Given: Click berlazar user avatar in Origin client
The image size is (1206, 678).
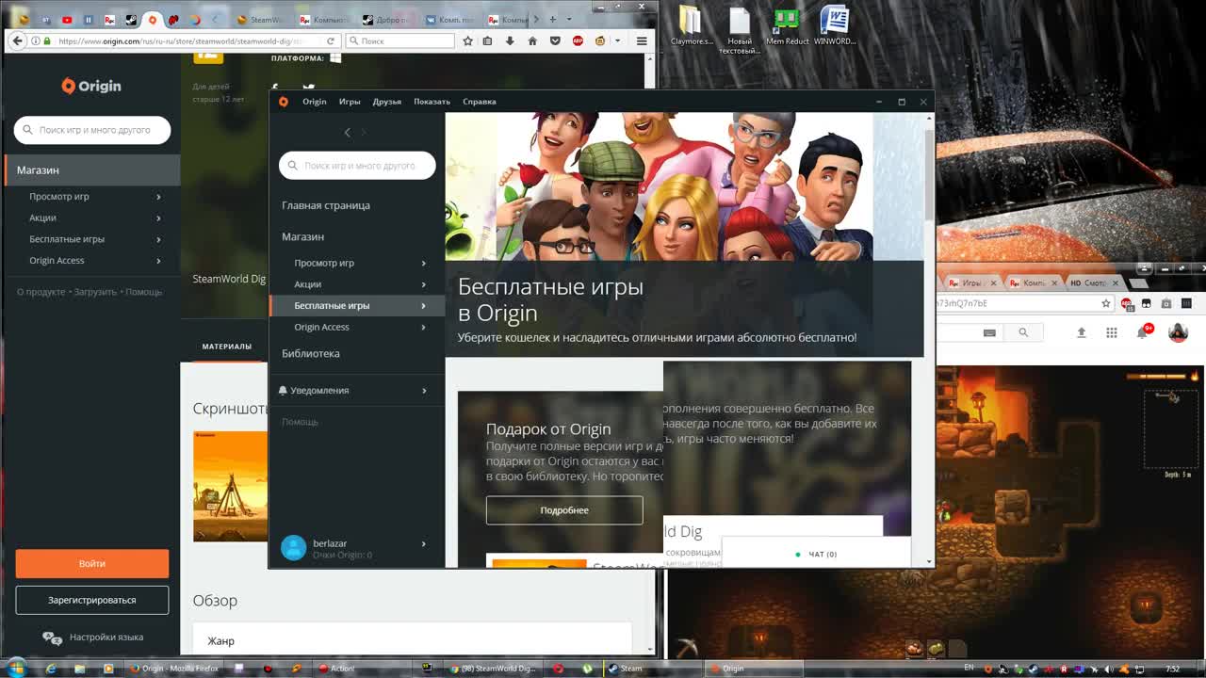Looking at the screenshot, I should [x=294, y=548].
